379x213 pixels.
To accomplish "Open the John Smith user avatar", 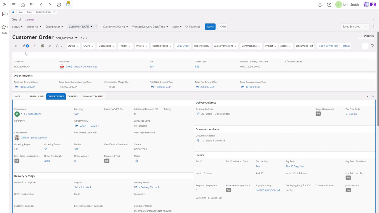I will tap(338, 4).
